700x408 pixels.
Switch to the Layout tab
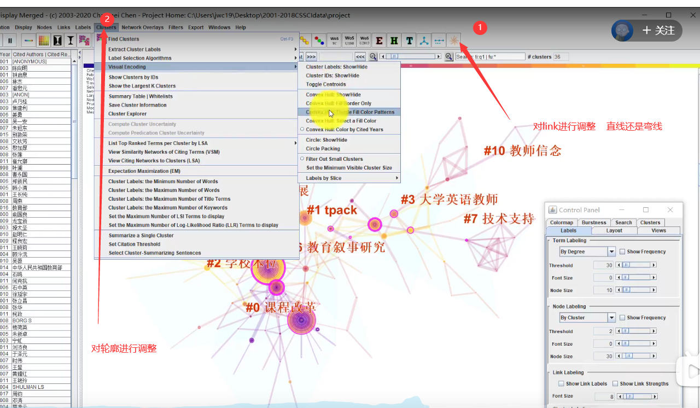pos(614,231)
